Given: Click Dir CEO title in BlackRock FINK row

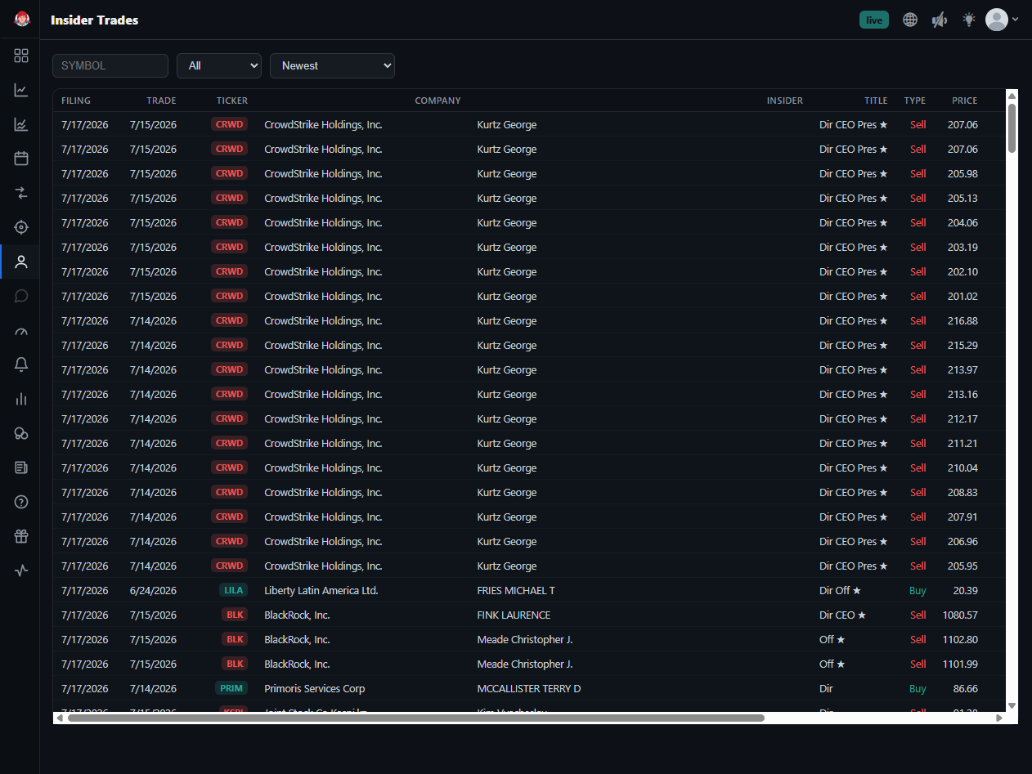Looking at the screenshot, I should [x=842, y=615].
